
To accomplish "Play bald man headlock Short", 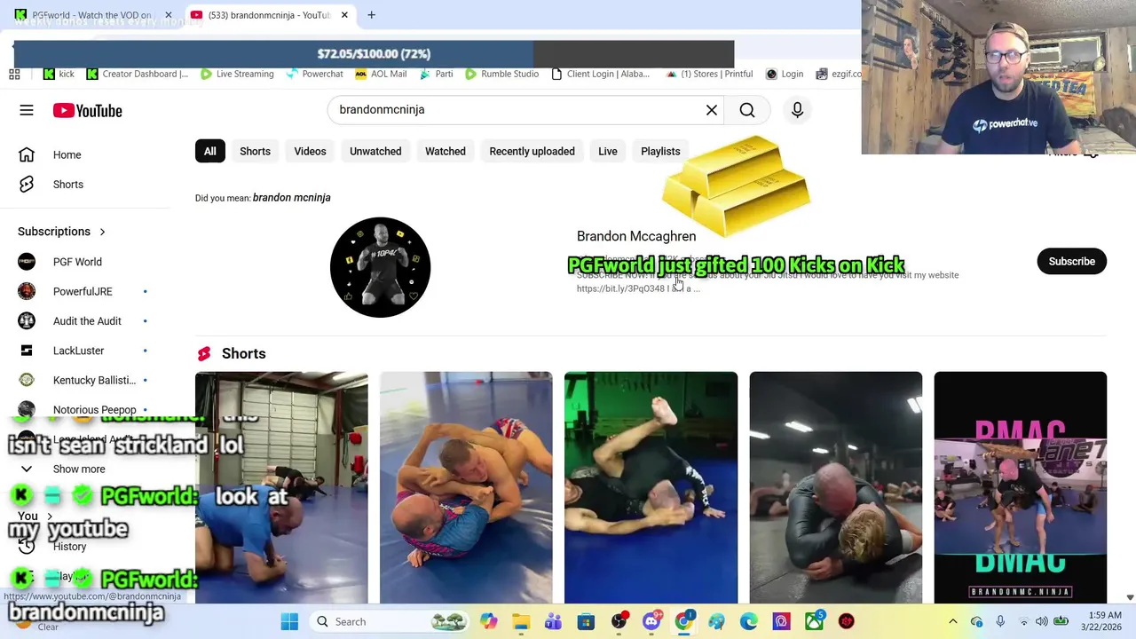I will [x=835, y=487].
